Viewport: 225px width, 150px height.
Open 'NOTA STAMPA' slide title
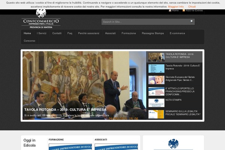[174, 100]
